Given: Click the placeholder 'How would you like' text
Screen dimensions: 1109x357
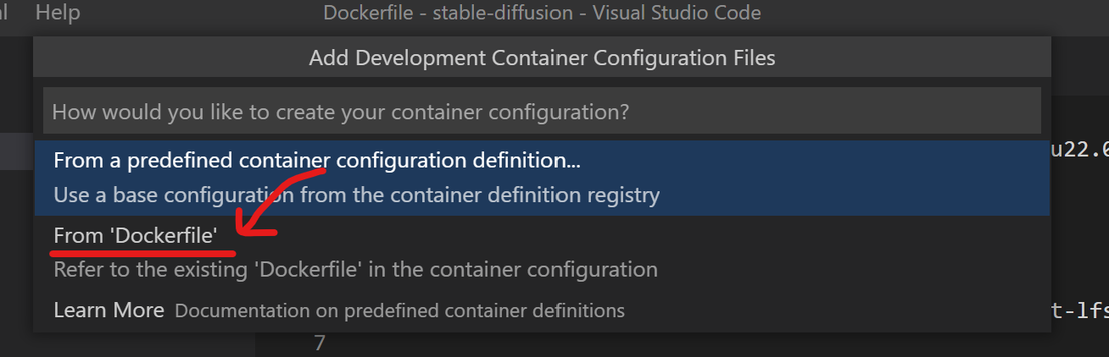Looking at the screenshot, I should (x=341, y=111).
